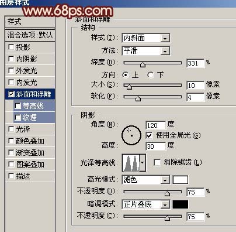Screen dimensions: 236x232
Task: Toggle the 使用全局光 global light checkbox
Action: (149, 135)
